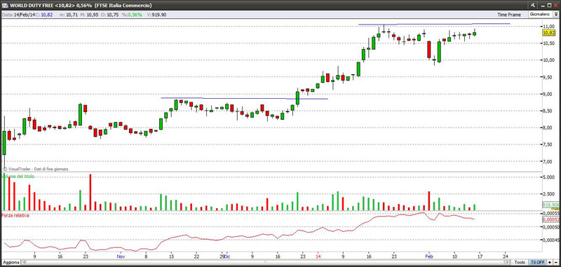Click the minus zoom-out button
Image resolution: width=561 pixels, height=267 pixels.
point(555,262)
